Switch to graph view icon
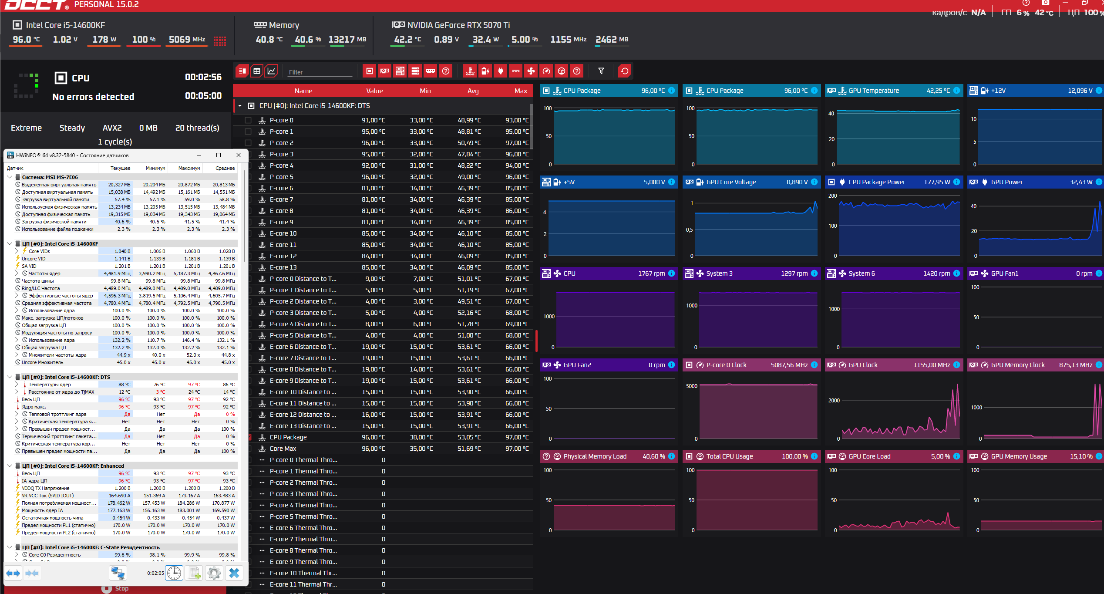The width and height of the screenshot is (1104, 594). pos(272,71)
